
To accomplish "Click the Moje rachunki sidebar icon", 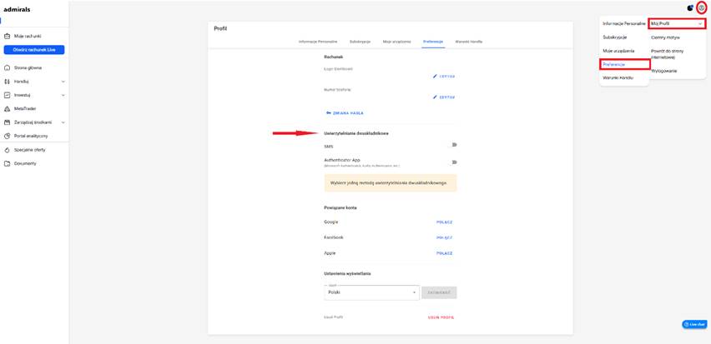I will [7, 36].
